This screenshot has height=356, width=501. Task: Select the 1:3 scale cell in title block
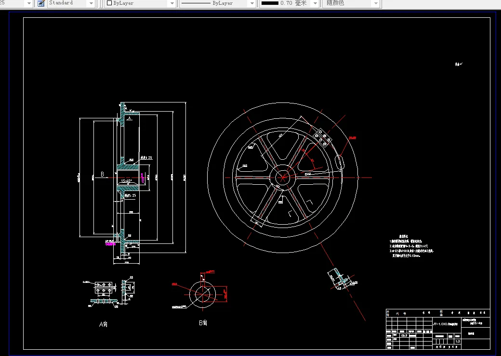click(x=458, y=341)
